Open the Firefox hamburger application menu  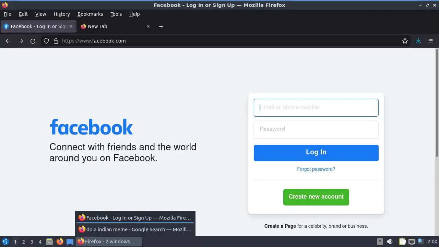tap(431, 41)
